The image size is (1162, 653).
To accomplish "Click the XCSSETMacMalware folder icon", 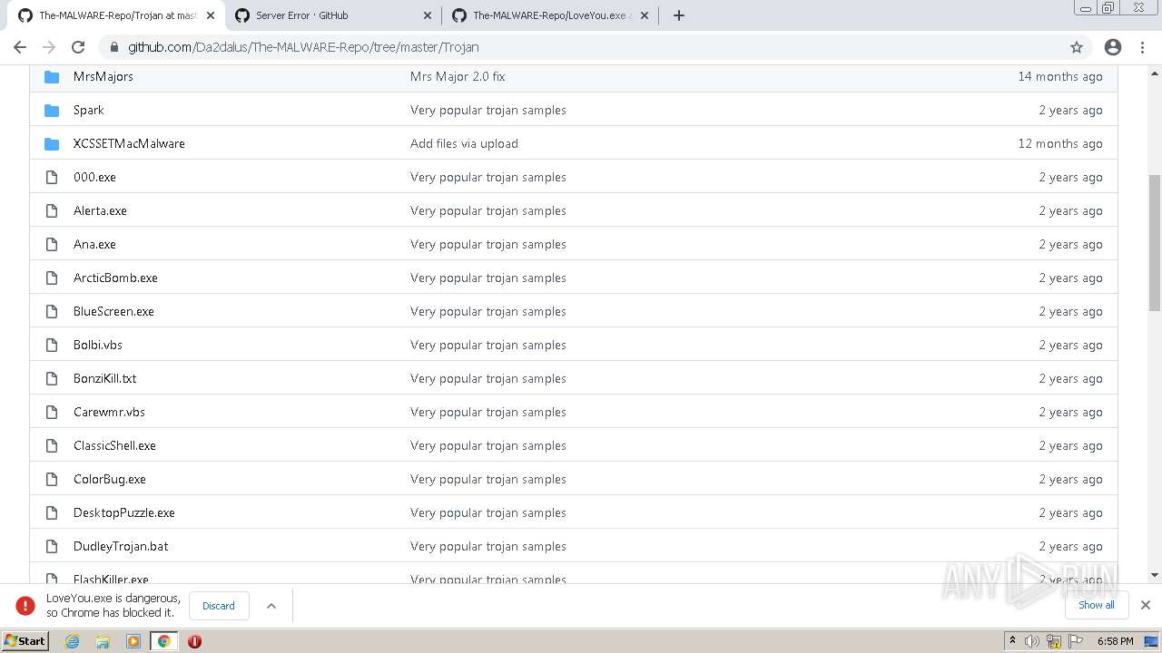I will coord(52,144).
